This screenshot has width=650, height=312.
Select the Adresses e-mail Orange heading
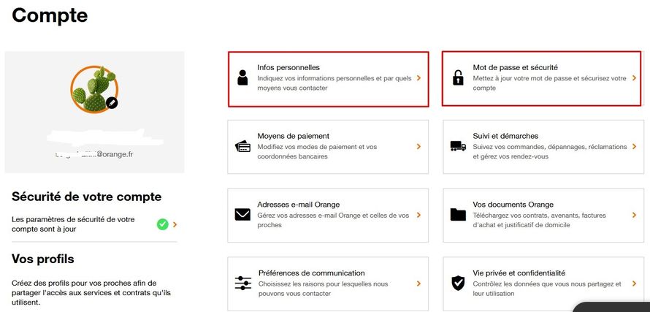(299, 205)
